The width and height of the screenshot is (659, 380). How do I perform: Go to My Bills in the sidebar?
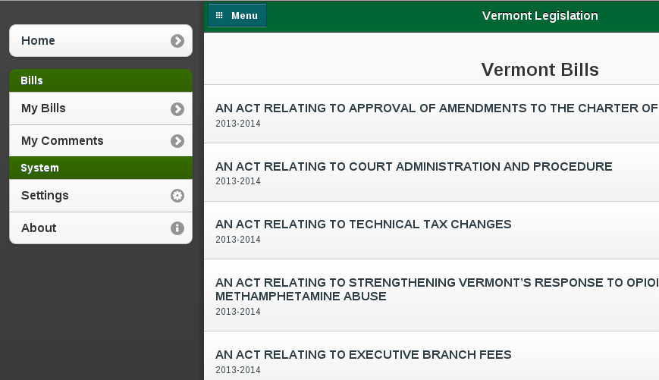(x=101, y=108)
